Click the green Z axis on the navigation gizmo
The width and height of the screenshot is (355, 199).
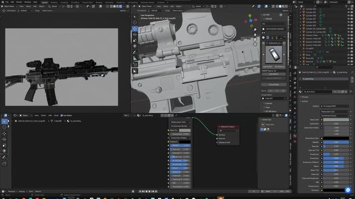250,15
